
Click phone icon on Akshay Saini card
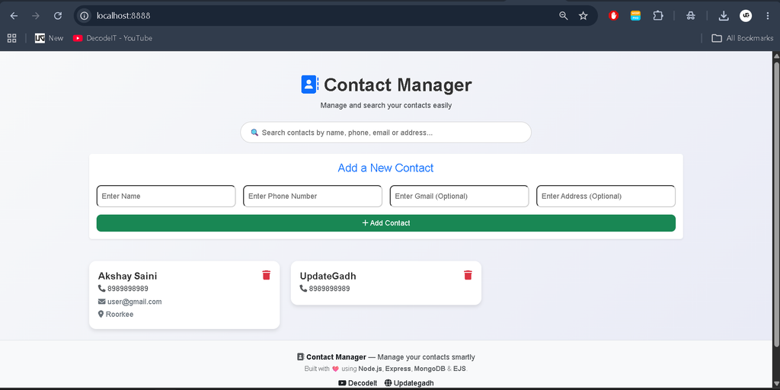[101, 289]
